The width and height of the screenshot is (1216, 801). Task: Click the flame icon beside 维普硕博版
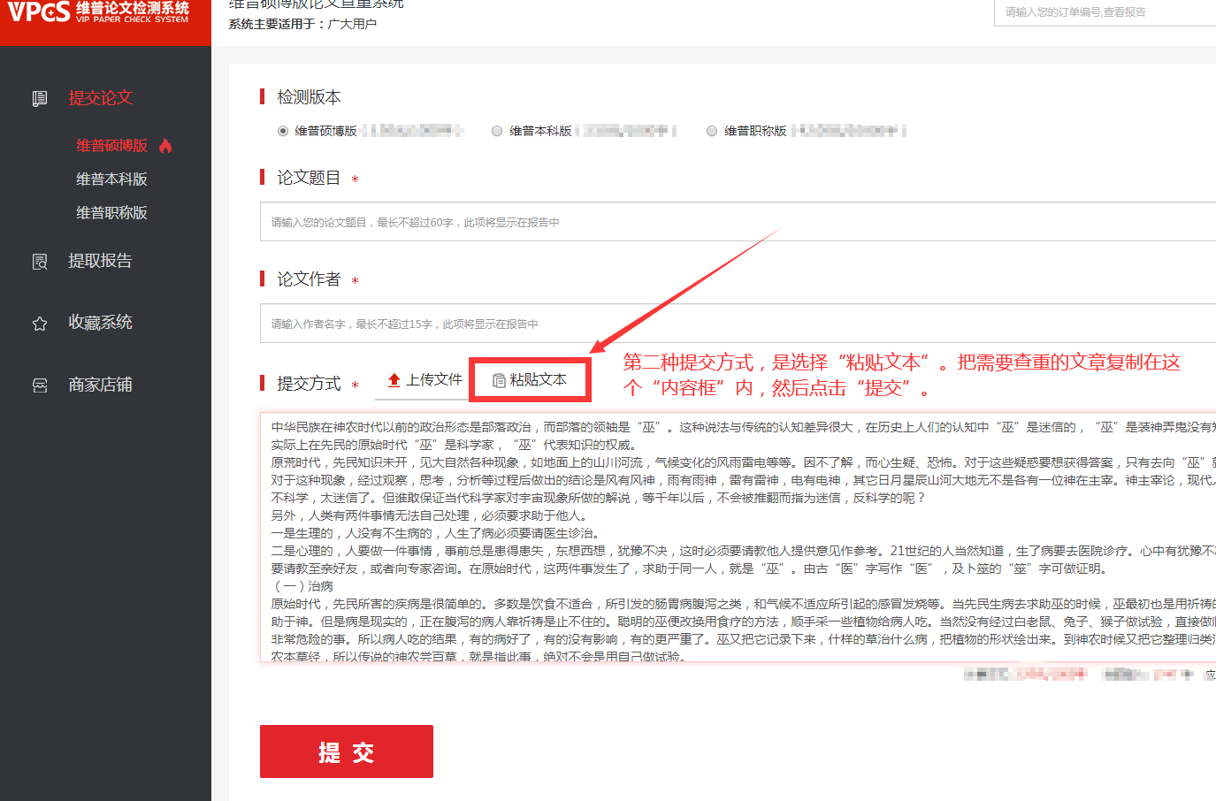point(165,146)
